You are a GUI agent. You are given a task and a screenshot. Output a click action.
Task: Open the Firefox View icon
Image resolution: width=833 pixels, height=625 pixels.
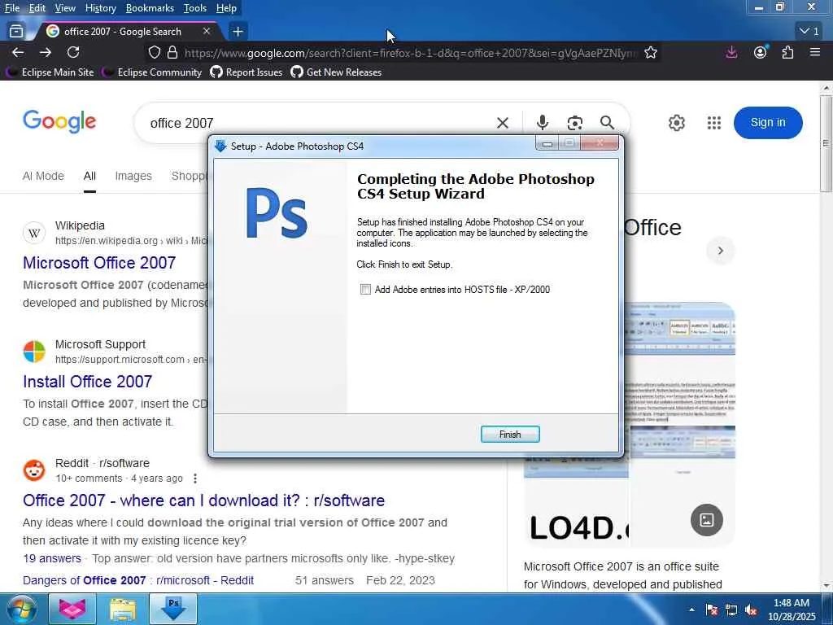(16, 32)
